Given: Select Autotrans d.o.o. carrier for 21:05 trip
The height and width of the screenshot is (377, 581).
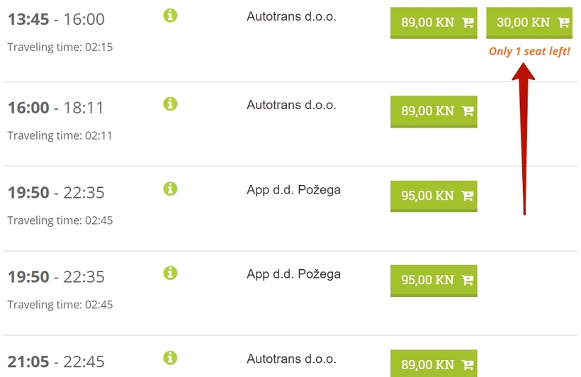Looking at the screenshot, I should coord(292,359).
